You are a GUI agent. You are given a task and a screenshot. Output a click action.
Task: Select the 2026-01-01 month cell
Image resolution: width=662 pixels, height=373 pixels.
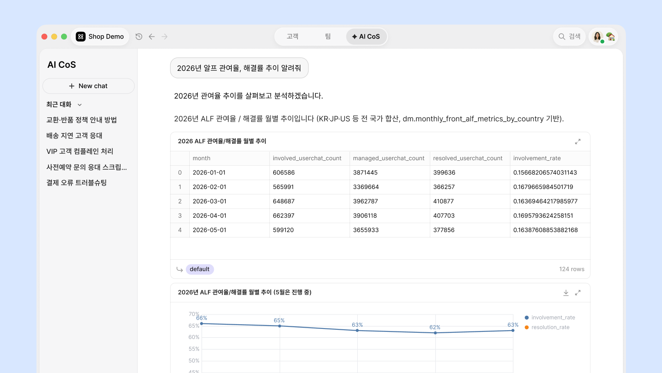(x=230, y=173)
